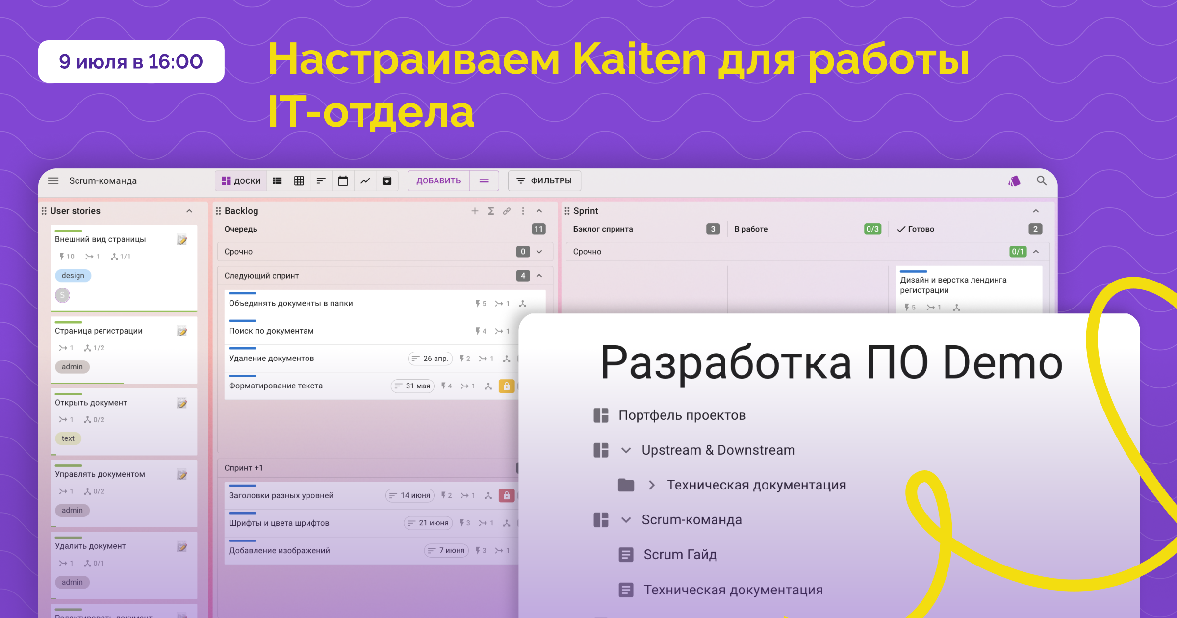Screen dimensions: 1177x618
Task: Open Техническая документация document under Scrum-команда
Action: (x=733, y=590)
